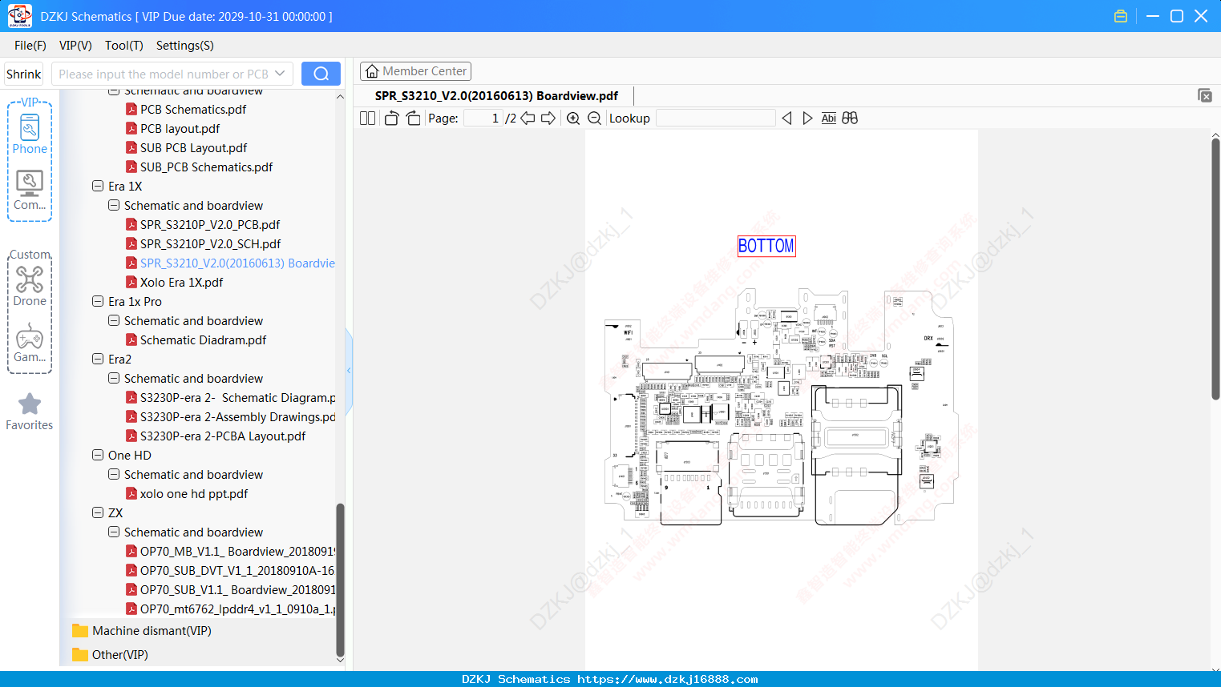
Task: Toggle the two-page view layout icon
Action: coord(368,119)
